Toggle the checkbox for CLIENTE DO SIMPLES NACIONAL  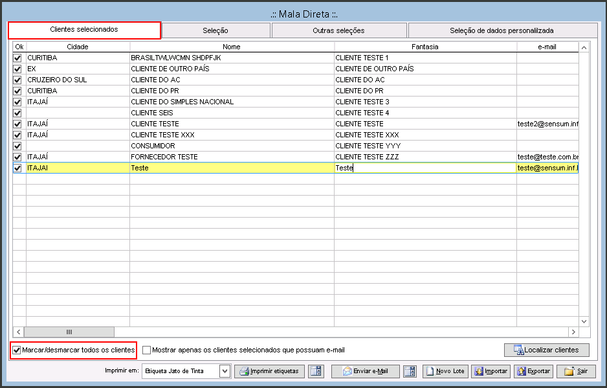(x=17, y=102)
